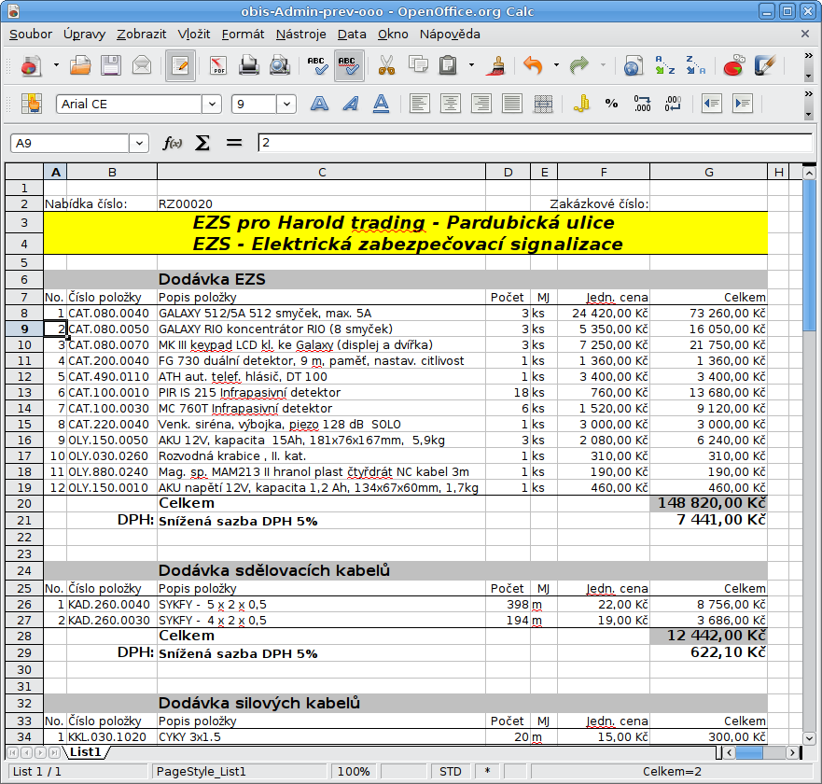Open the Formát menu
Viewport: 822px width, 784px height.
(x=244, y=35)
